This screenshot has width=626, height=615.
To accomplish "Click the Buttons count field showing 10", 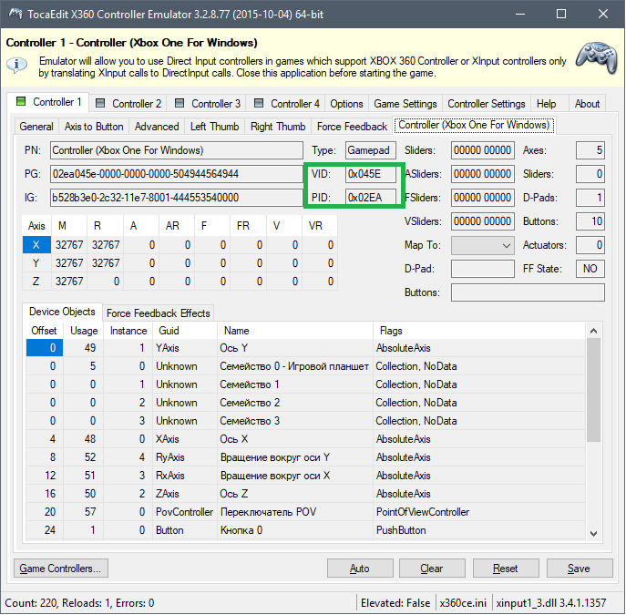I will tap(590, 221).
